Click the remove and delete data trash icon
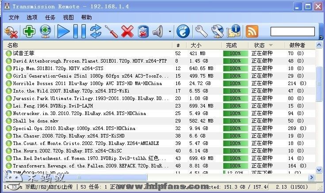The width and height of the screenshot is (325, 193). 143,31
